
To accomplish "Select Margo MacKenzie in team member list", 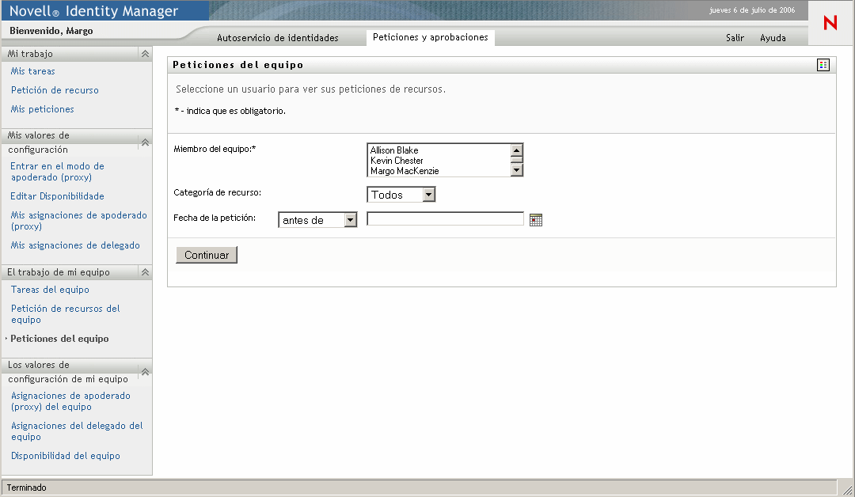I will (405, 171).
